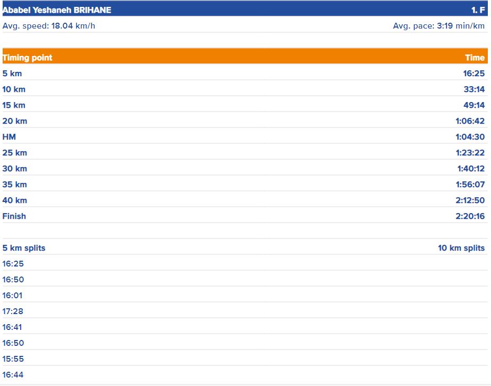Click the 16:01 split value
This screenshot has width=491, height=386.
(13, 296)
